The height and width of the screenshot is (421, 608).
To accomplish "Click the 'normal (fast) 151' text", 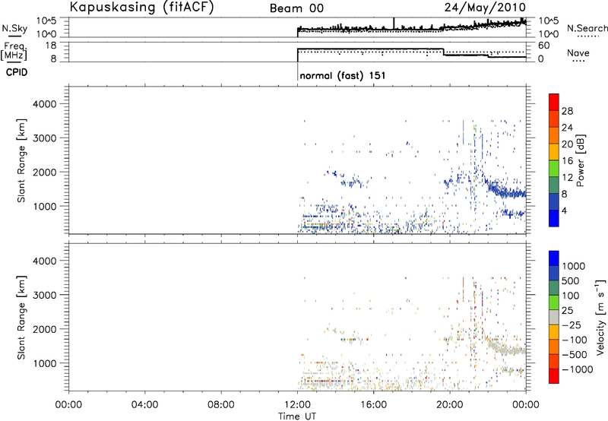I will [x=343, y=75].
